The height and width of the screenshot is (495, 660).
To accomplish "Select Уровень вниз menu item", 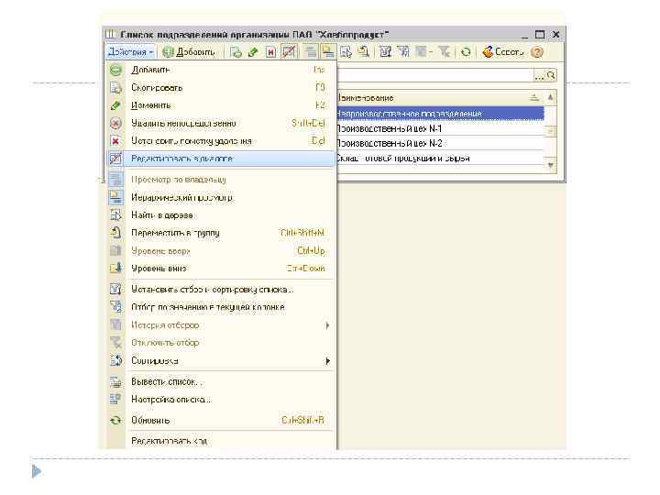I will (x=221, y=269).
